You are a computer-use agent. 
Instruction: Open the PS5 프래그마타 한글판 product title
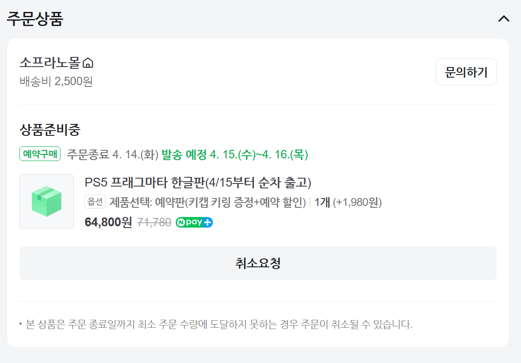pyautogui.click(x=198, y=182)
